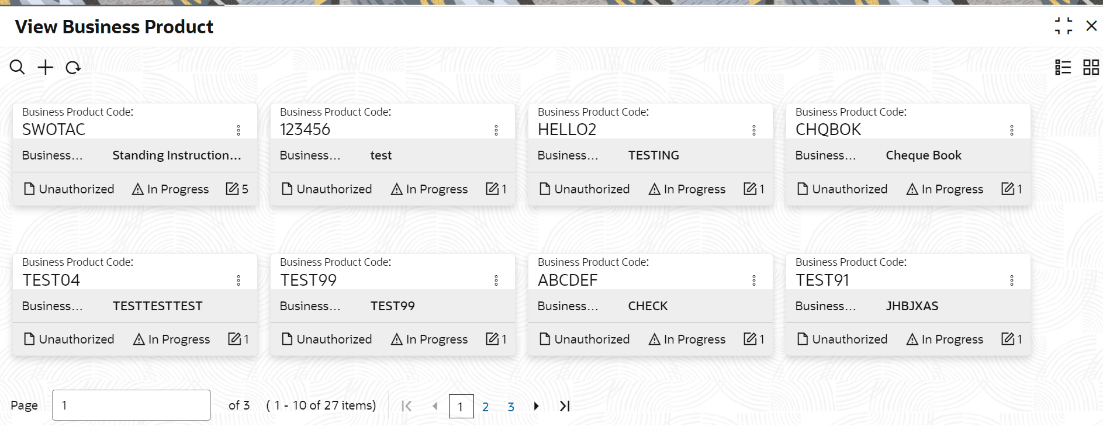Image resolution: width=1103 pixels, height=430 pixels.
Task: Open the SWOTAC card options menu
Action: tap(238, 130)
